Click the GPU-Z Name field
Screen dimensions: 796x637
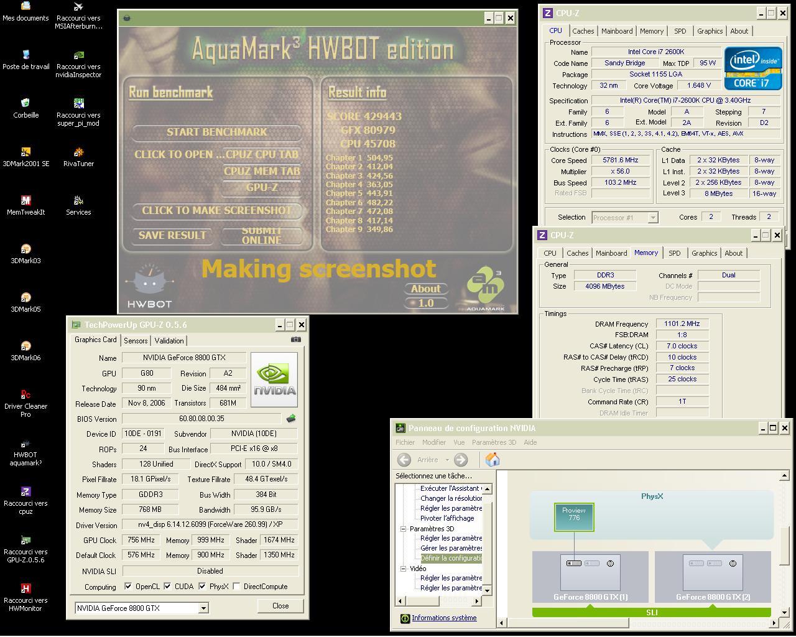point(185,358)
